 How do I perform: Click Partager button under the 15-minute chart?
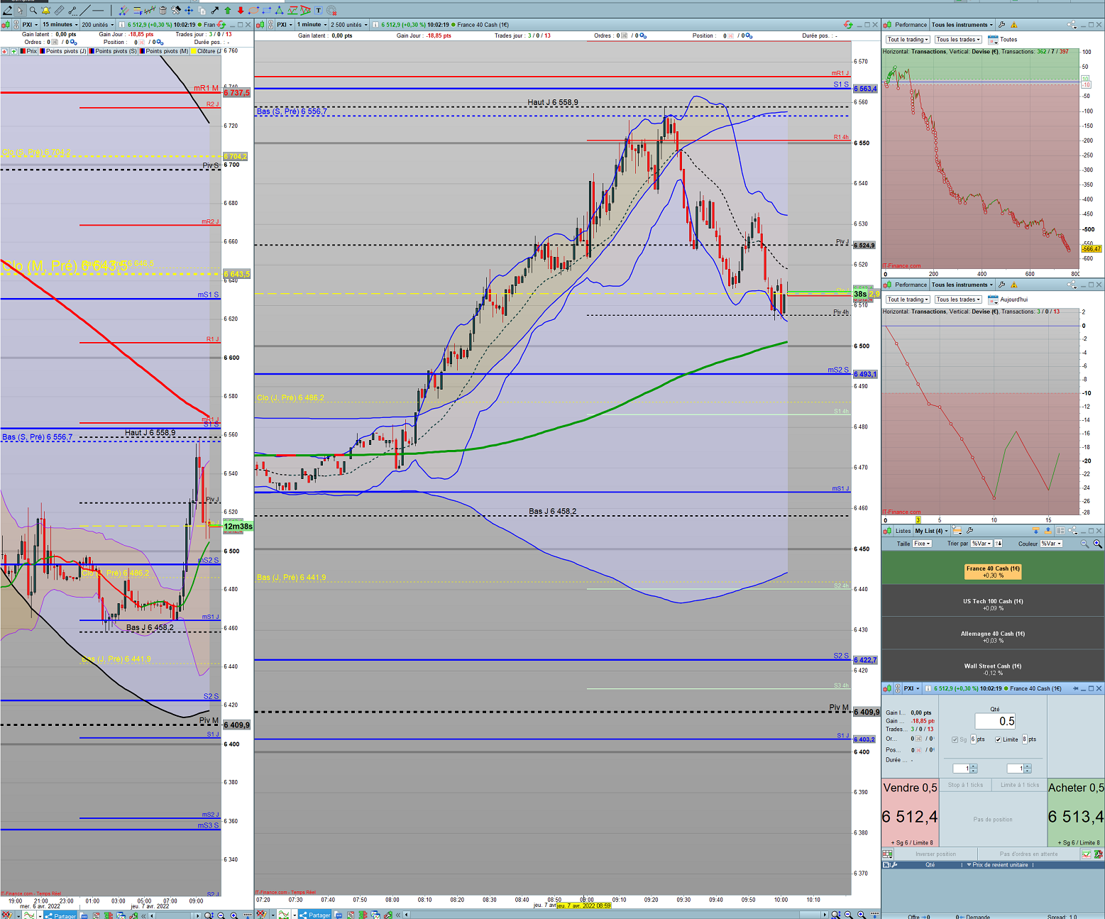tap(60, 915)
